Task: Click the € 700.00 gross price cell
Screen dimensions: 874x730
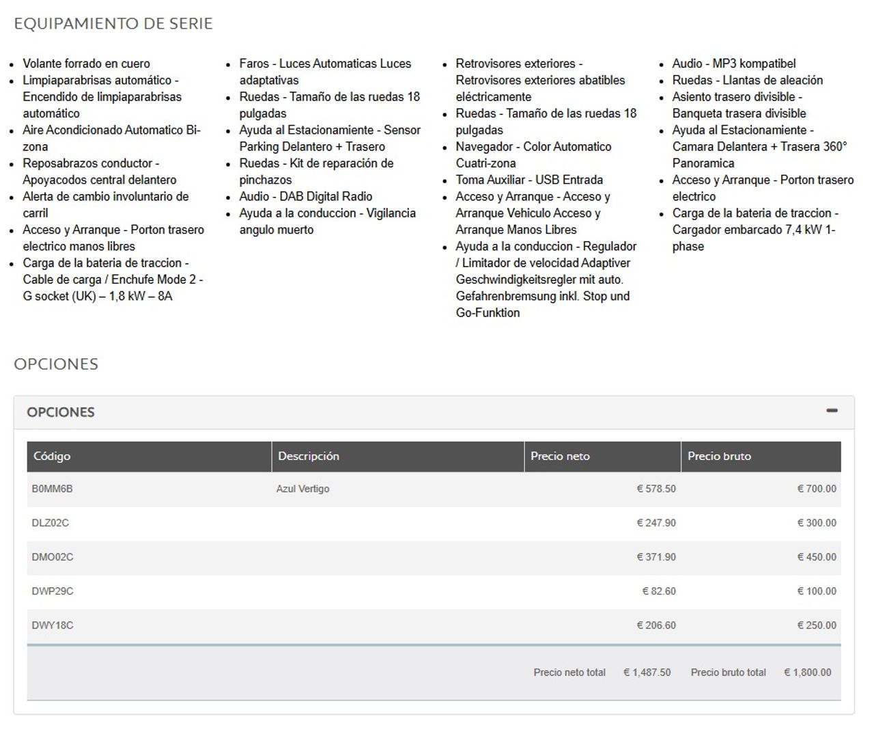Action: tap(817, 489)
